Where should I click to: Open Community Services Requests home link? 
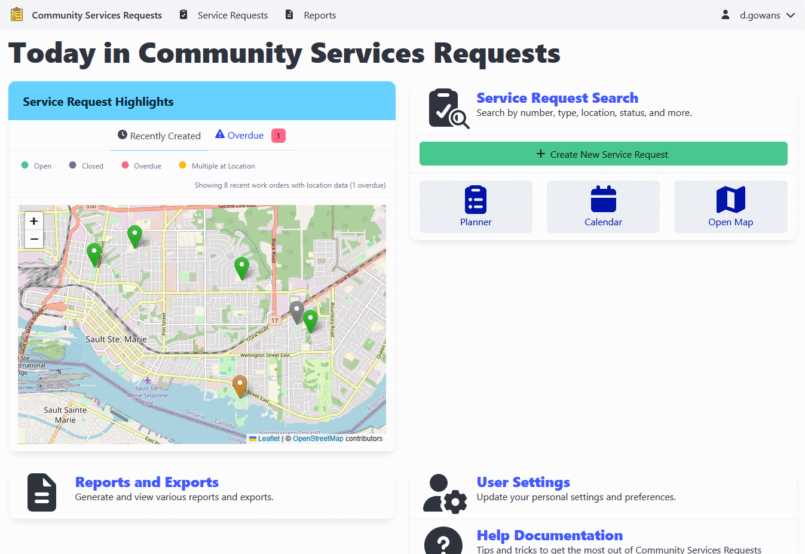(x=97, y=15)
